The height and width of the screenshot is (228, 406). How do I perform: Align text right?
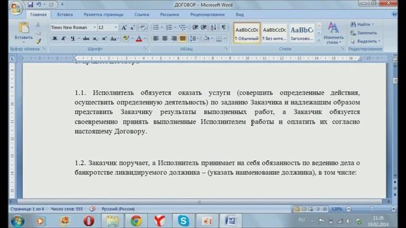click(x=174, y=39)
